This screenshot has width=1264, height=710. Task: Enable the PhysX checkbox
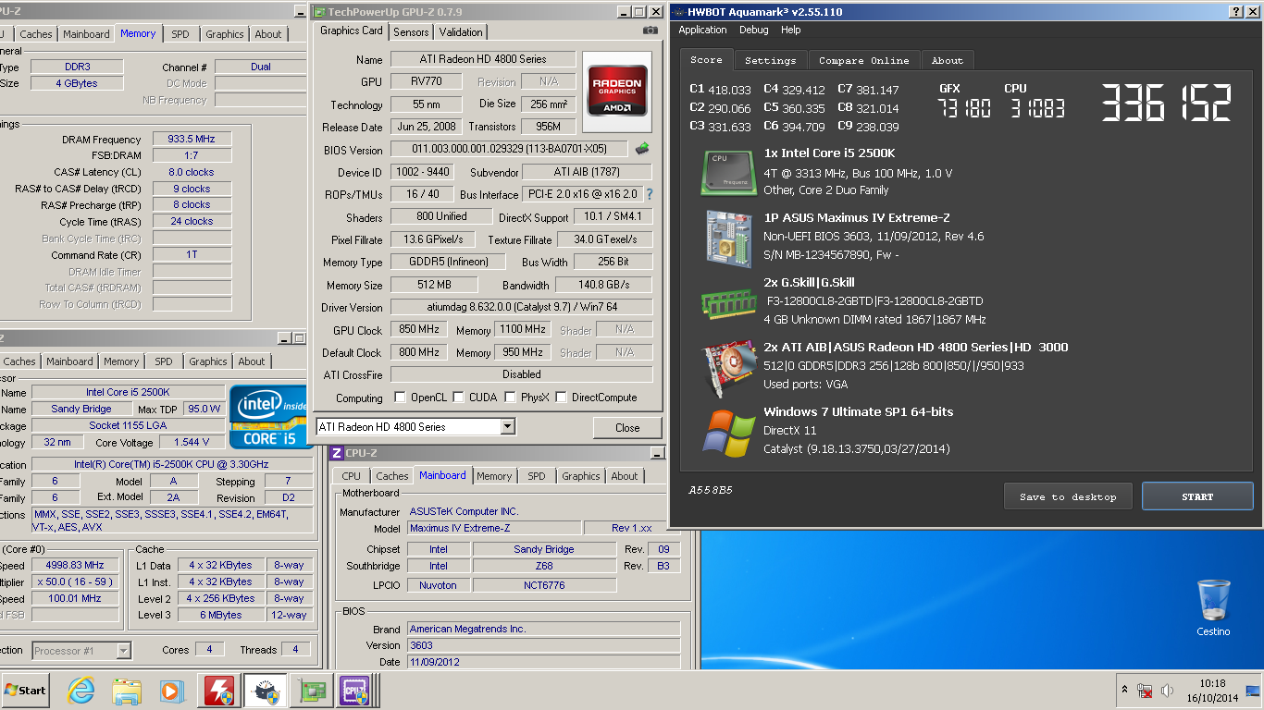510,398
